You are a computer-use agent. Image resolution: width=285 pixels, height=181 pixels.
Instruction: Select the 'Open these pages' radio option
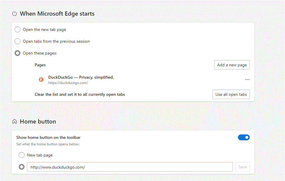(x=17, y=53)
